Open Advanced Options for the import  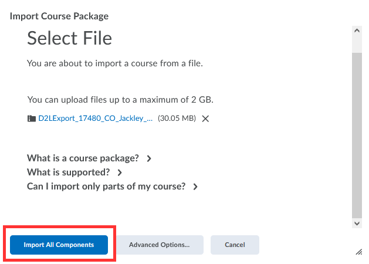click(x=159, y=245)
